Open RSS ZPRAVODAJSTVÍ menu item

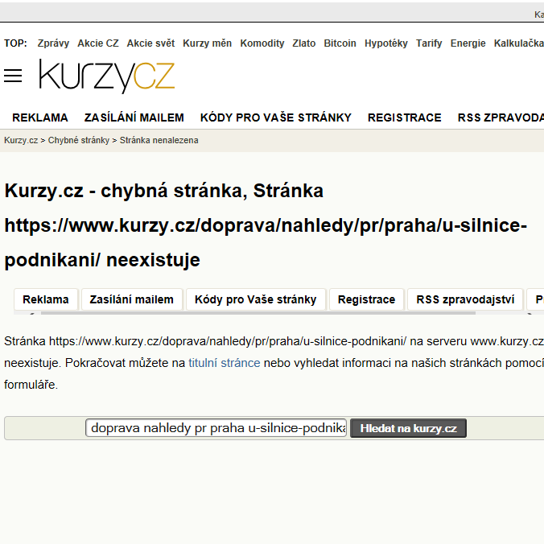click(x=501, y=117)
